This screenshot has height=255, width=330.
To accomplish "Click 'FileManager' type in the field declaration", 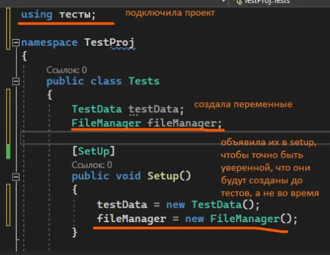I will pos(106,123).
